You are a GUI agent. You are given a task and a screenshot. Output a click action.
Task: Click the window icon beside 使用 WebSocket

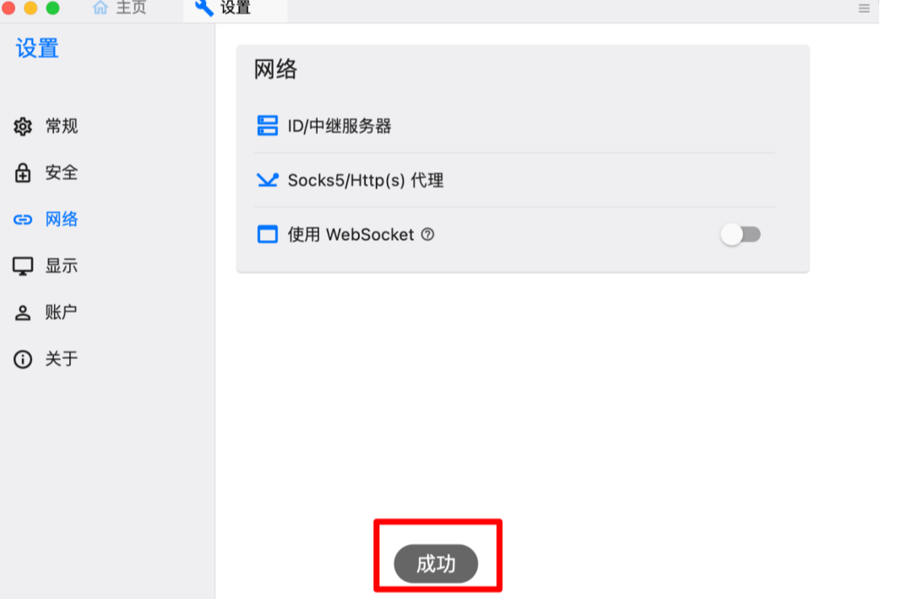point(267,234)
